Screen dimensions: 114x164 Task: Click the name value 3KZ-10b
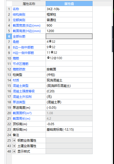tap(53, 9)
